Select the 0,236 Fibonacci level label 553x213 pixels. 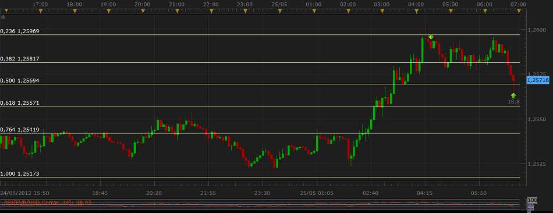coord(20,31)
